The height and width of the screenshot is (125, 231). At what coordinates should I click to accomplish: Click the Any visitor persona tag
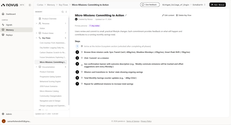tap(94, 26)
